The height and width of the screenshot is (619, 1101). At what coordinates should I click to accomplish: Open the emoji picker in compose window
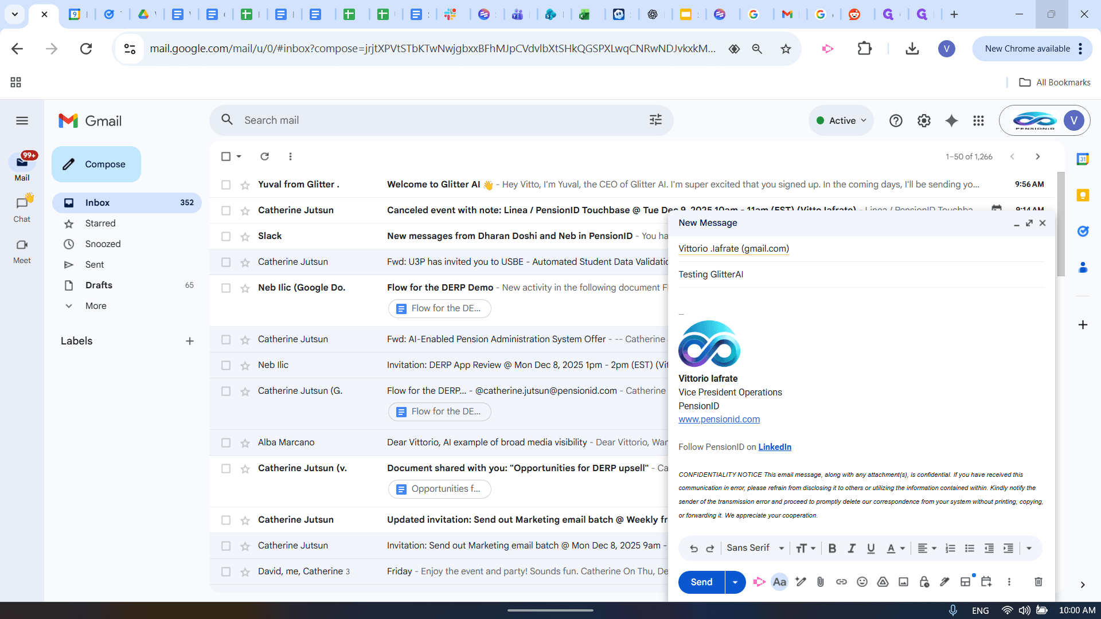[x=862, y=582]
